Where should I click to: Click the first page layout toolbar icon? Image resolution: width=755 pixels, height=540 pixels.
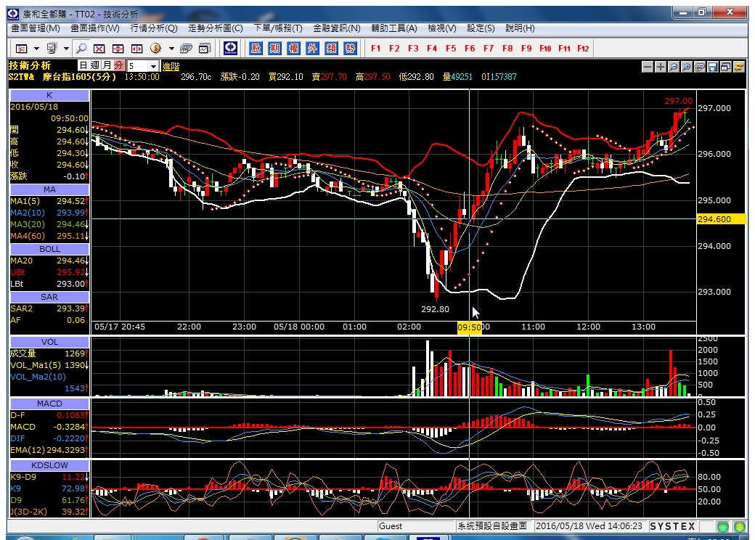tap(22, 49)
